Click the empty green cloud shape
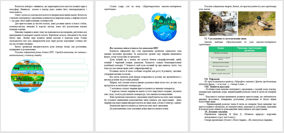The height and width of the screenshot is (133, 284). [125, 27]
